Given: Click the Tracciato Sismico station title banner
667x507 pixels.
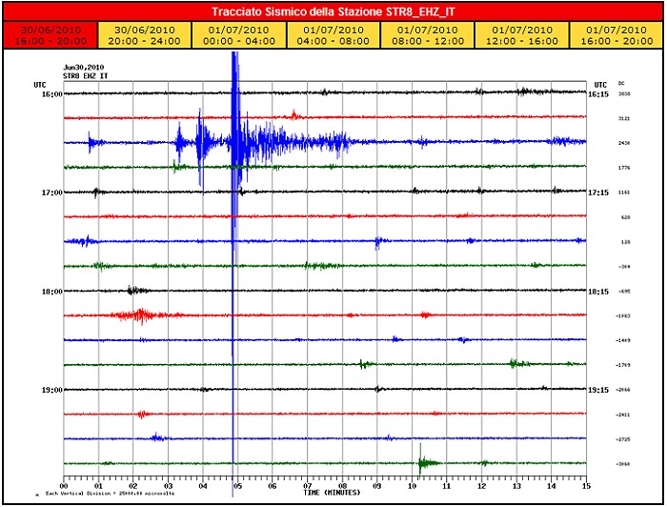Looking at the screenshot, I should pos(333,10).
